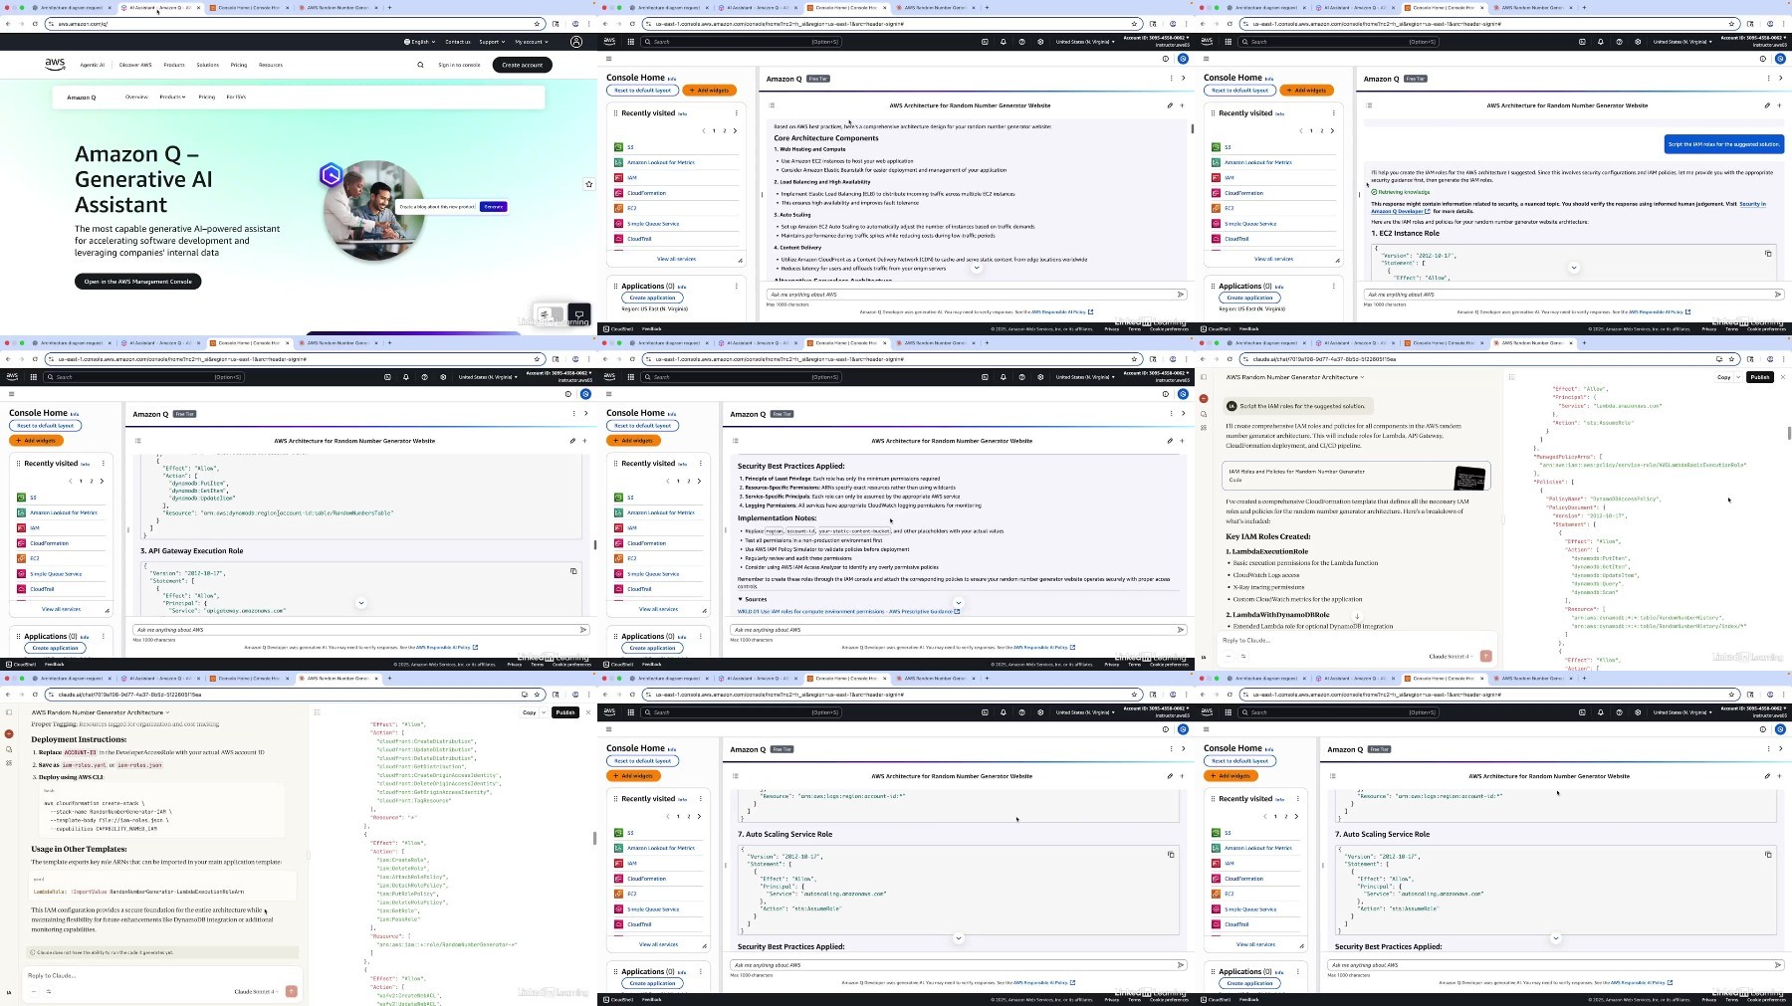The width and height of the screenshot is (1792, 1006).
Task: Collapse the Sources section under Implementation Notes
Action: pyautogui.click(x=753, y=599)
